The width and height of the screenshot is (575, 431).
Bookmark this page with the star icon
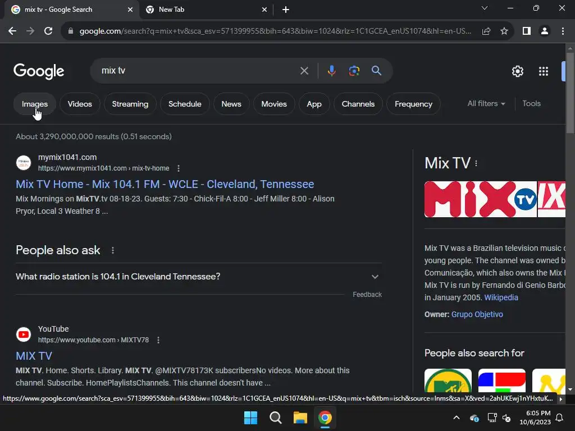point(504,31)
